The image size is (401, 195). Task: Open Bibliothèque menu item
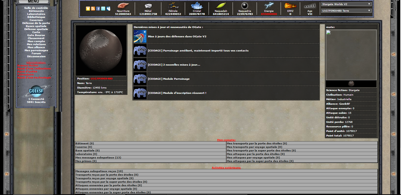36,17
